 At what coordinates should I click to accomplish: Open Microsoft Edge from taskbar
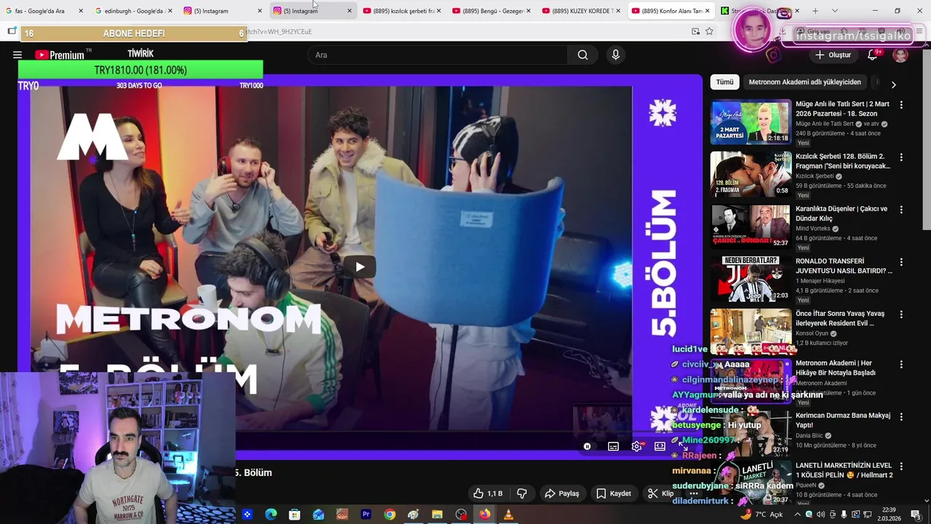click(x=271, y=515)
